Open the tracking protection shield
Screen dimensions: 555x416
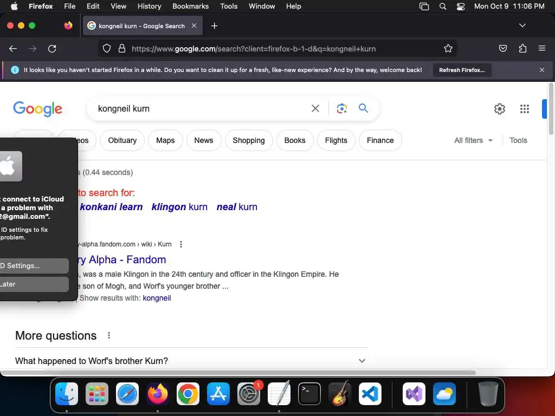107,48
